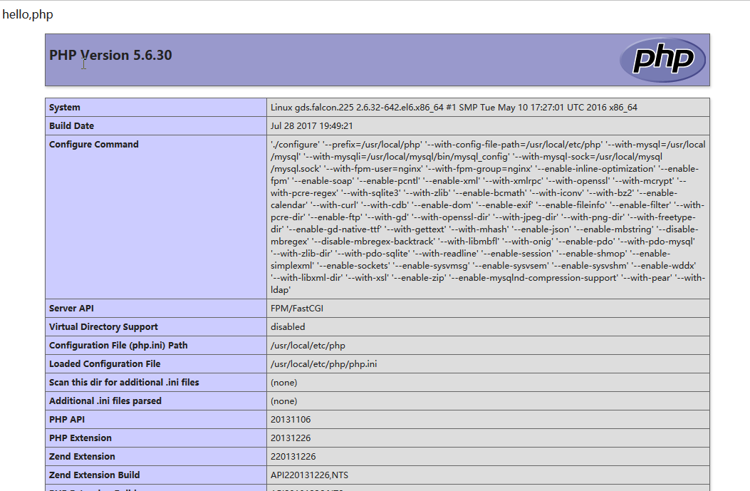The width and height of the screenshot is (750, 491).
Task: Click the Linux gds.falcon.225 system value
Action: point(454,108)
